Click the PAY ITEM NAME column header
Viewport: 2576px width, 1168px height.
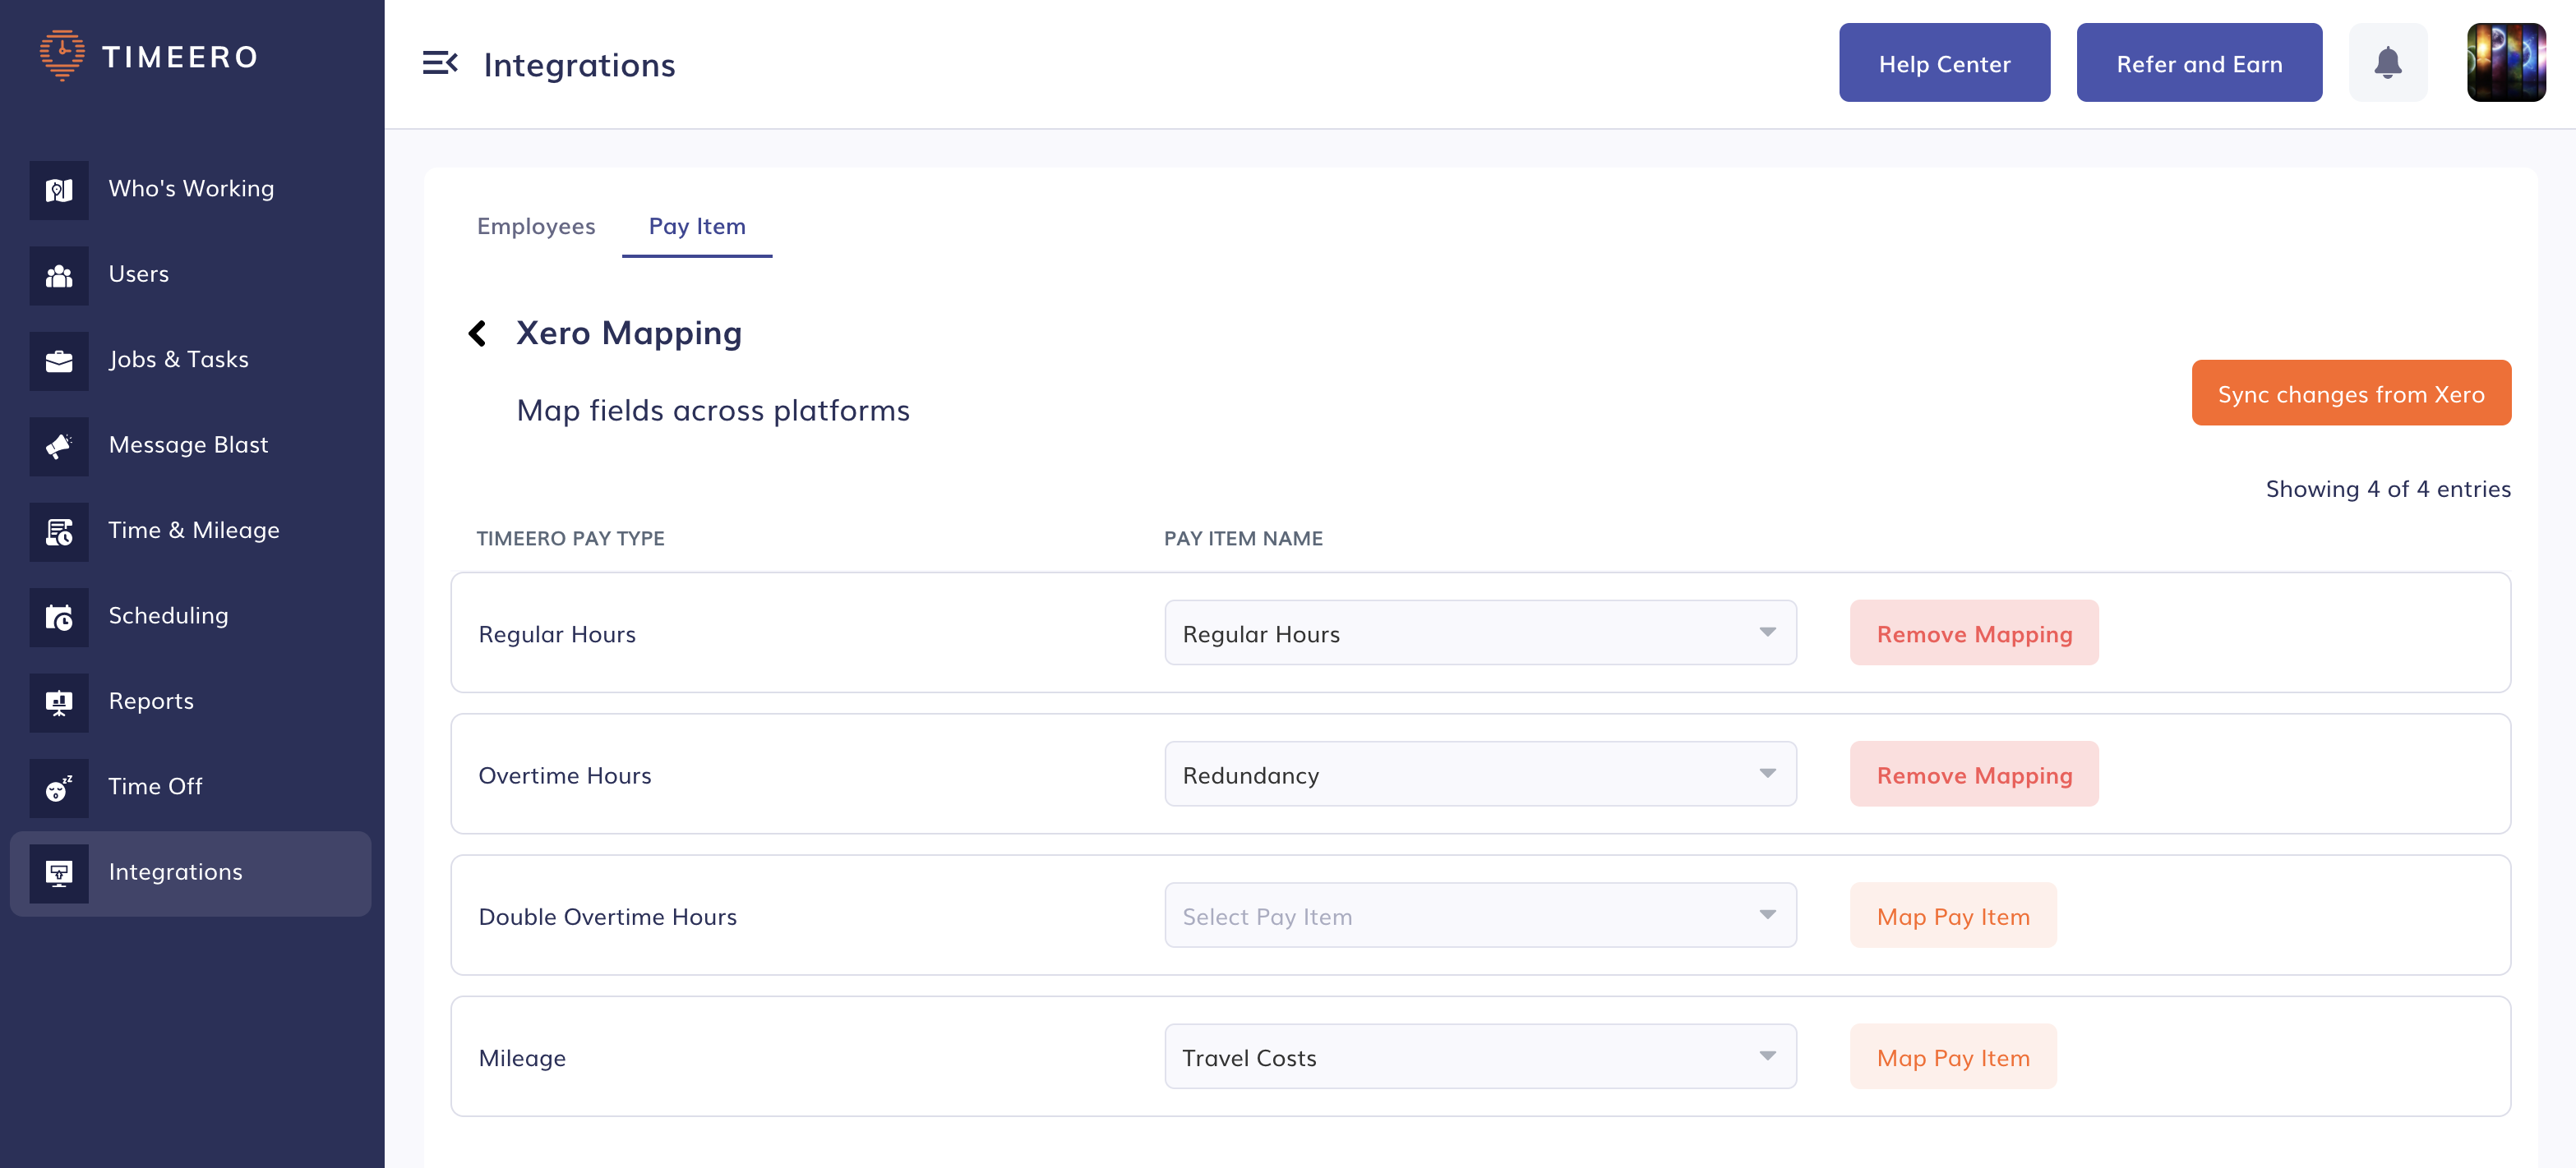point(1243,539)
